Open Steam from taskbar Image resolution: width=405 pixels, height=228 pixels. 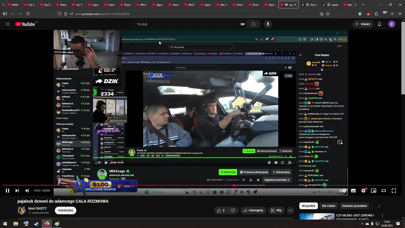[36, 224]
